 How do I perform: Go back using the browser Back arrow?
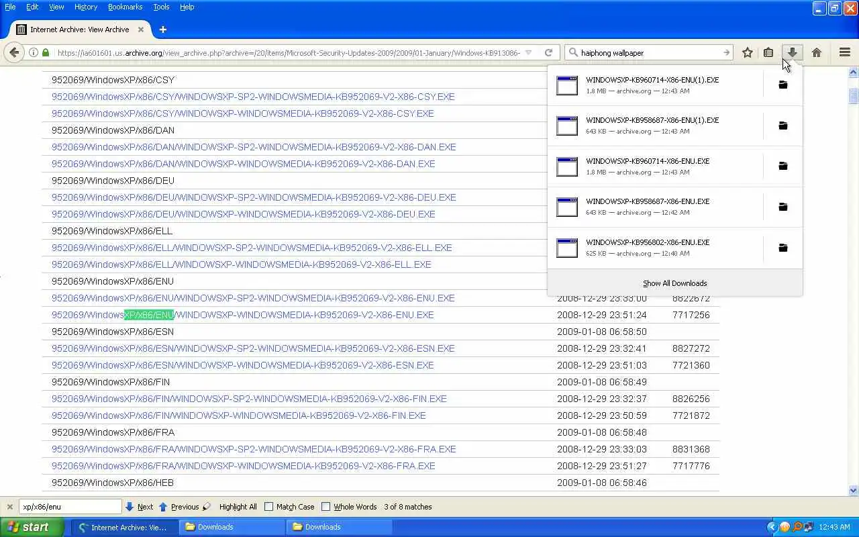tap(14, 52)
